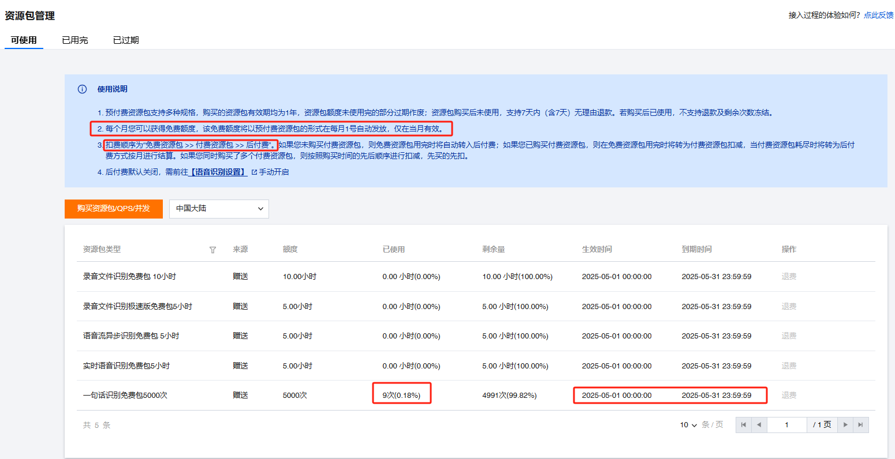Go to the next page arrow
The width and height of the screenshot is (895, 459).
[845, 425]
